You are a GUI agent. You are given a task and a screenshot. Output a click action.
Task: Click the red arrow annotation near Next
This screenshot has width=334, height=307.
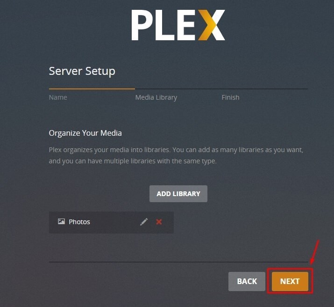[x=315, y=252]
